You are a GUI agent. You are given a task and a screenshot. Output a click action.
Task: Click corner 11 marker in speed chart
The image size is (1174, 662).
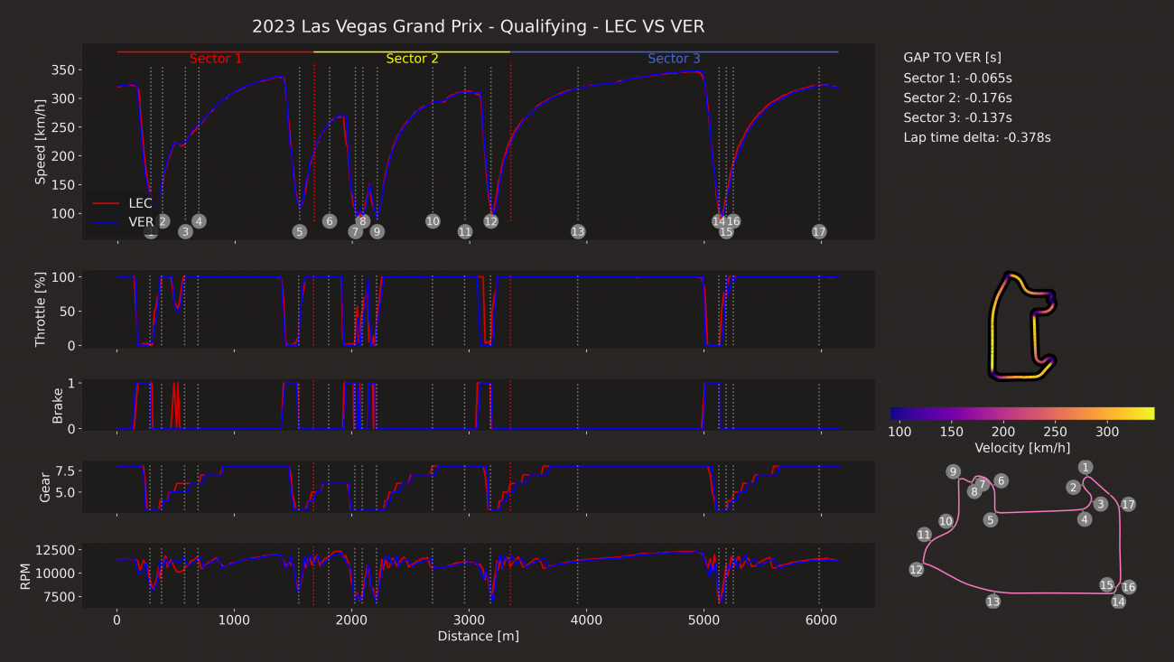click(465, 232)
